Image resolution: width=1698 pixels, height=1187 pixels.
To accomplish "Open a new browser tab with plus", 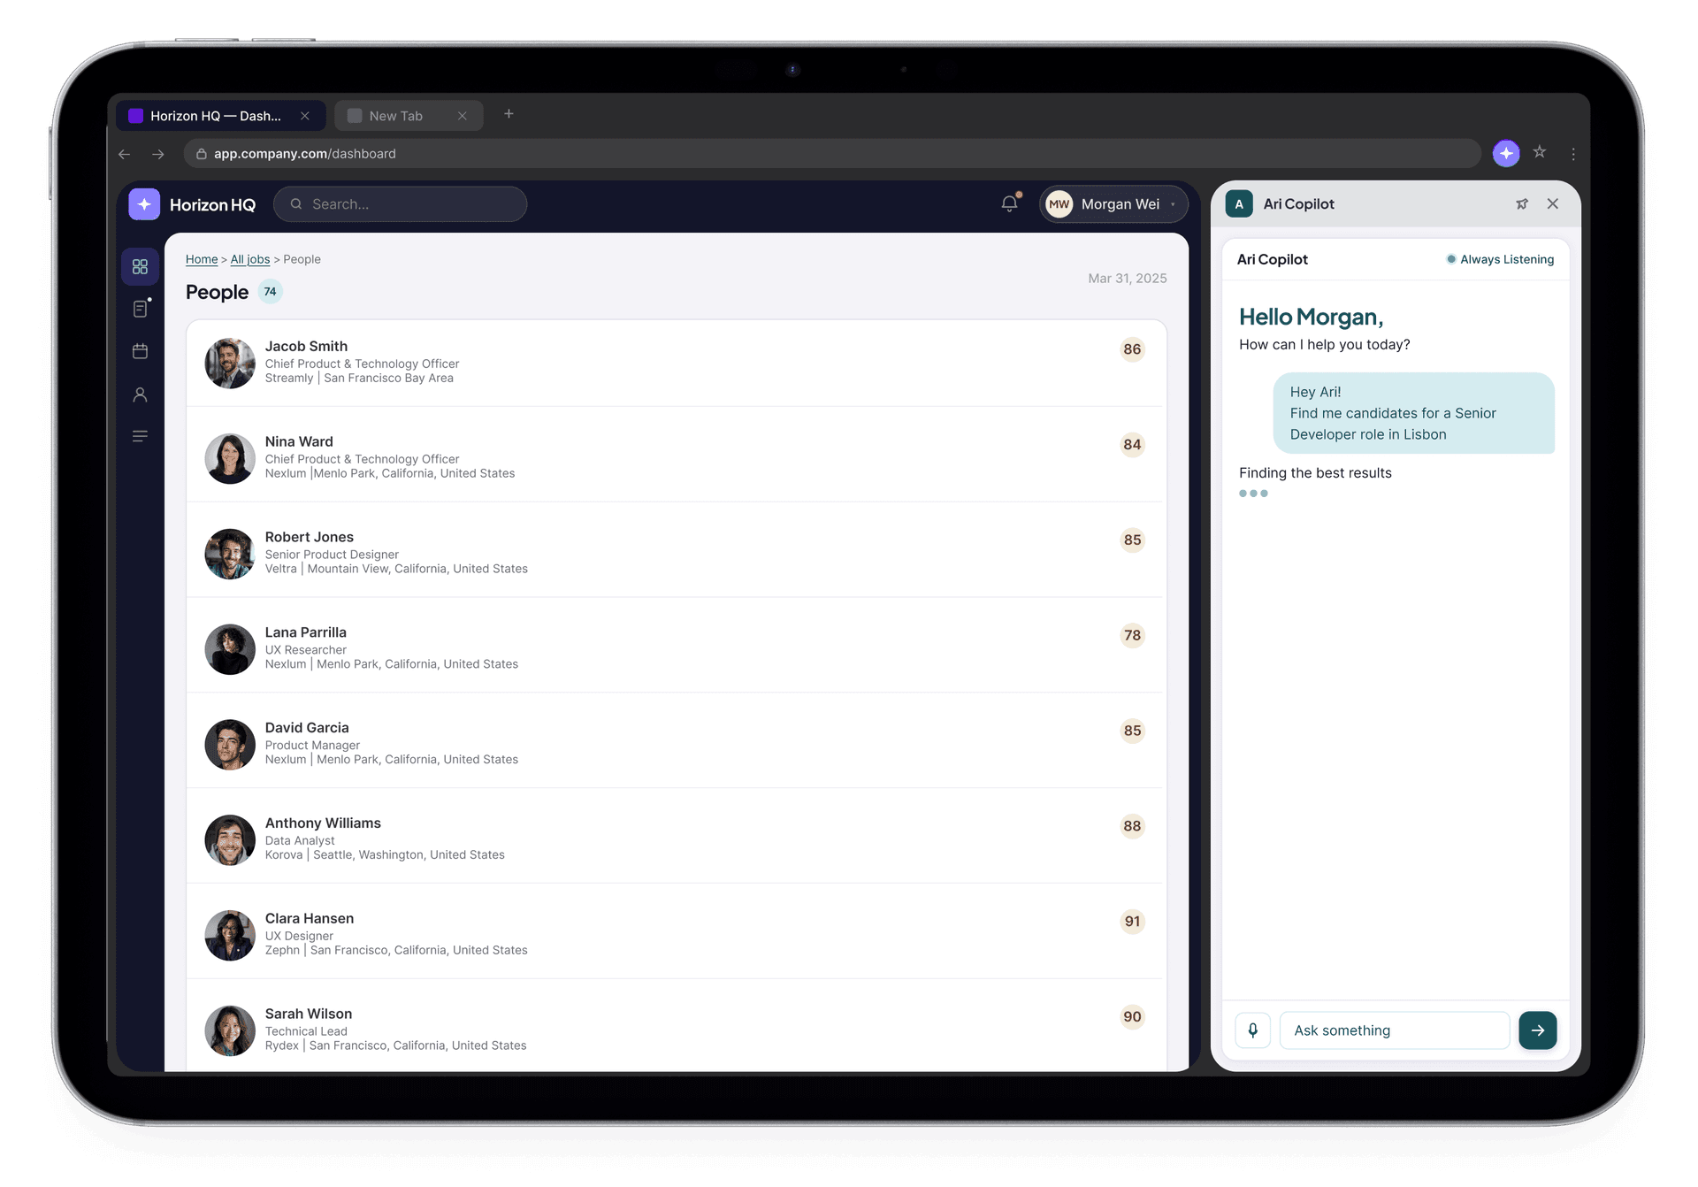I will (x=509, y=114).
